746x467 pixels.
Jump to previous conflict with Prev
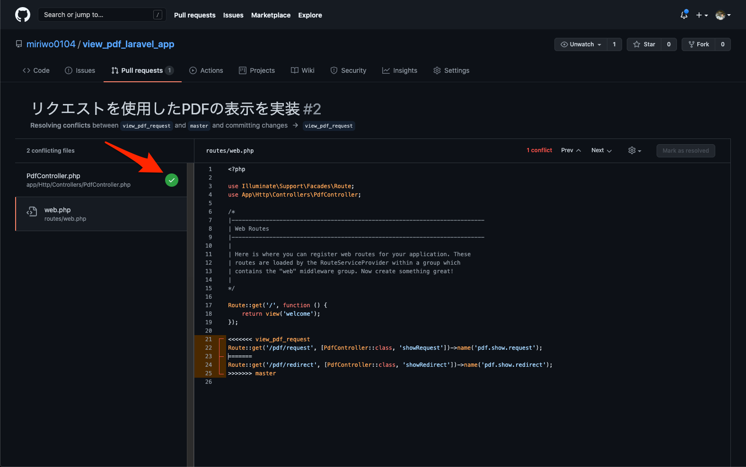click(571, 150)
